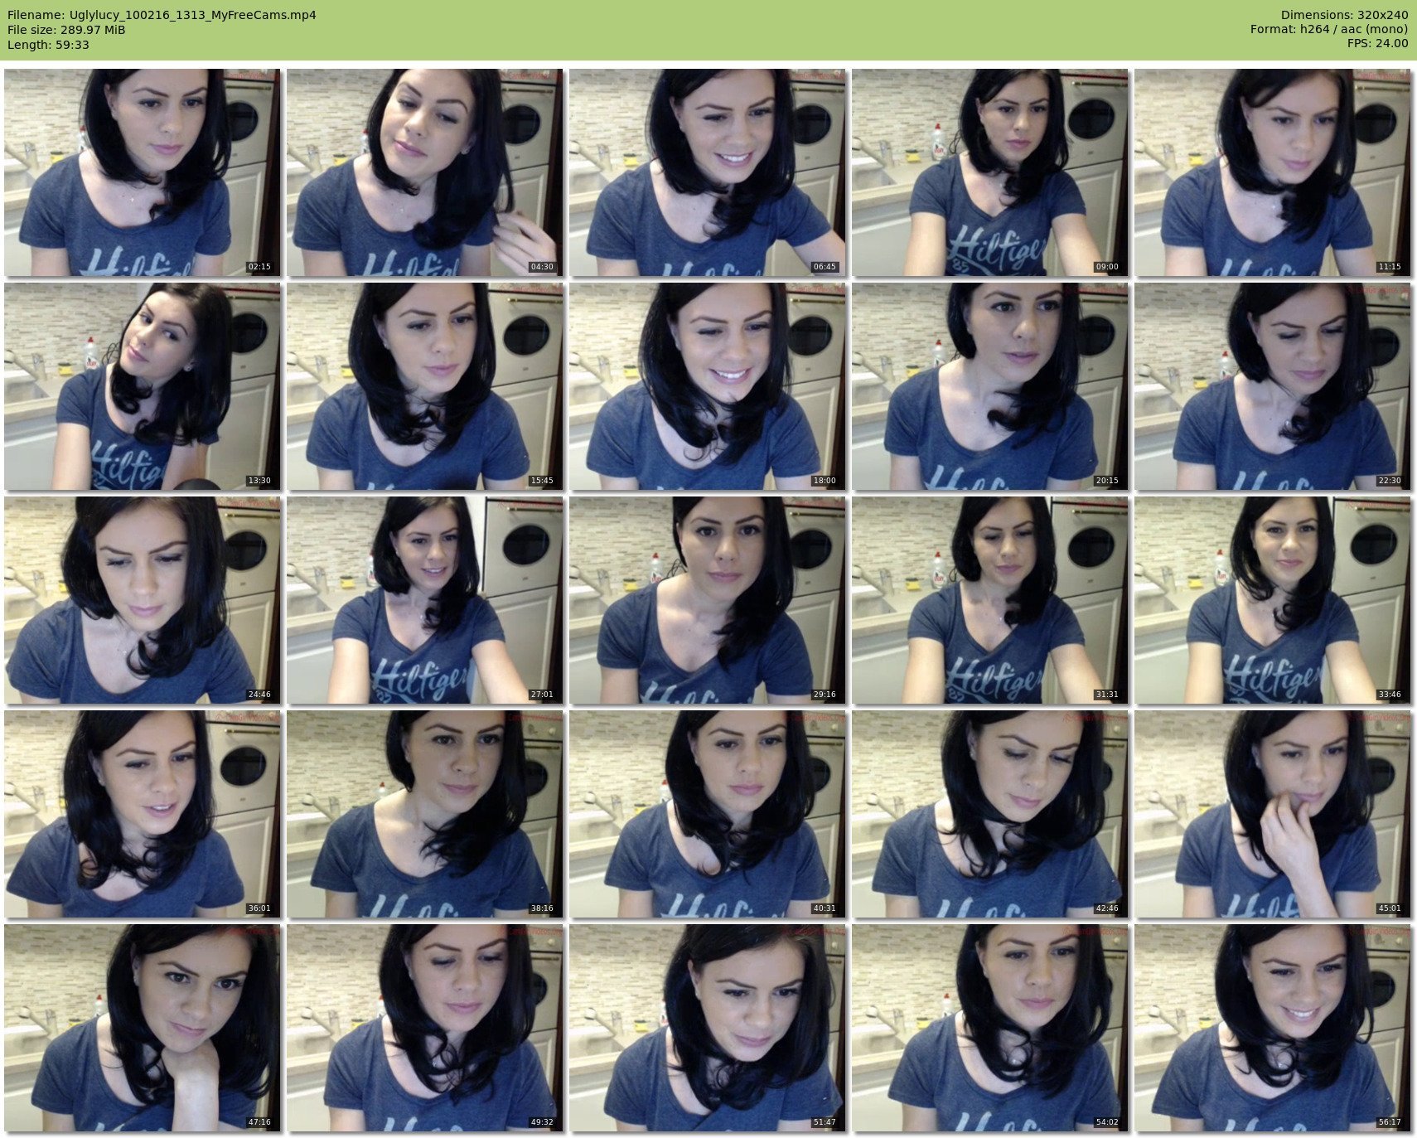Screen dimensions: 1417x1138
Task: Click the 09:00 video frame
Action: coord(989,172)
